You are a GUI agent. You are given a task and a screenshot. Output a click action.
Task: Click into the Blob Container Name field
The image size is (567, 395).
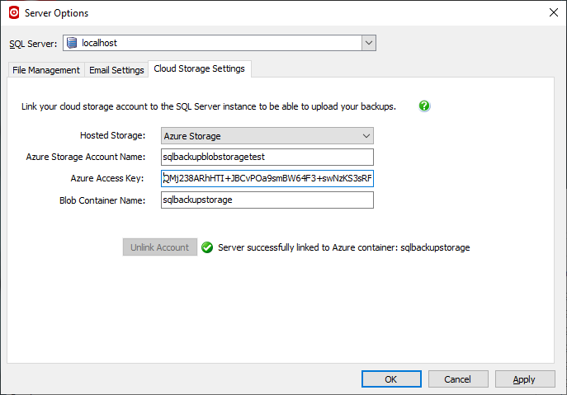click(x=267, y=200)
